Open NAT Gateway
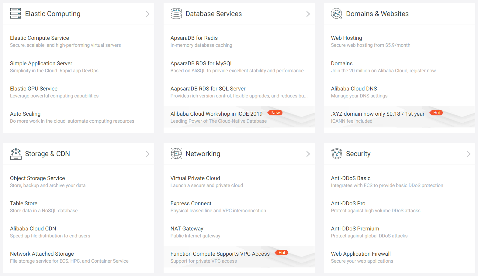 click(187, 229)
